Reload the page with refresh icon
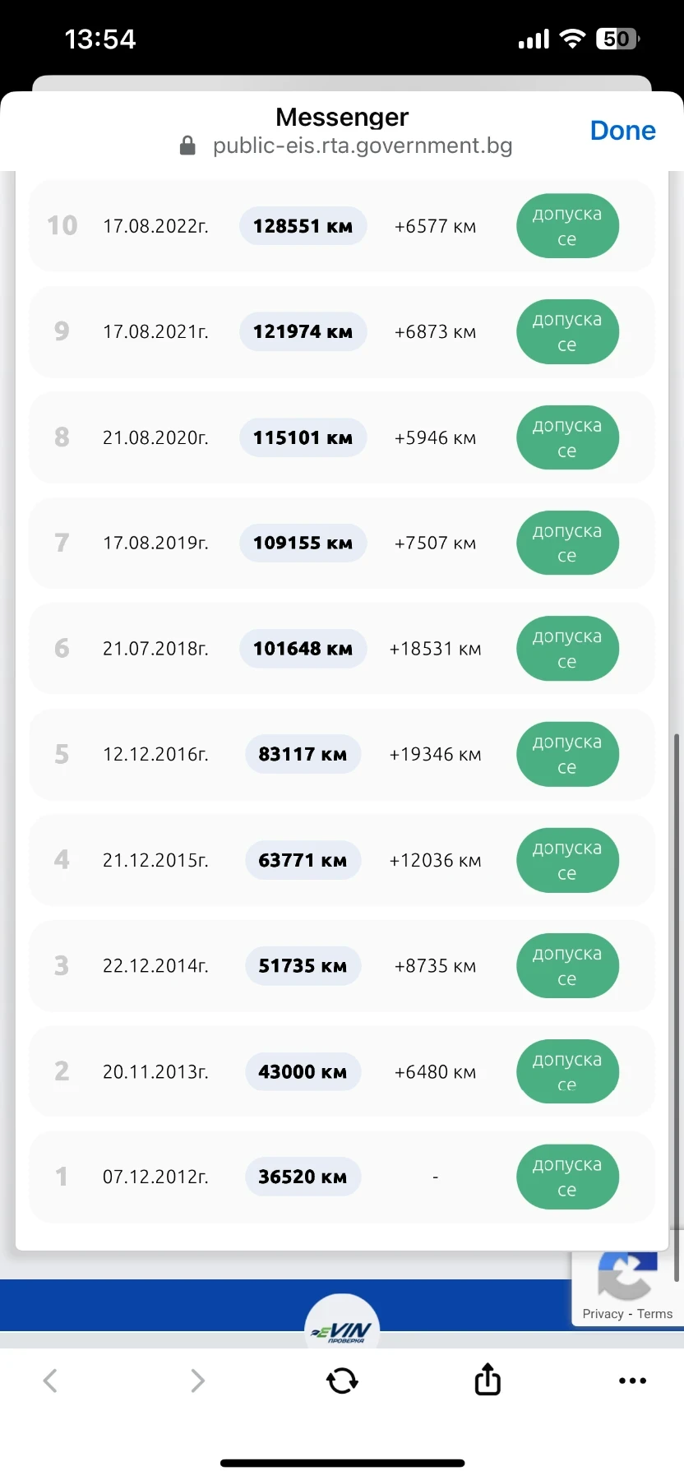Viewport: 684px width, 1480px height. (342, 1381)
